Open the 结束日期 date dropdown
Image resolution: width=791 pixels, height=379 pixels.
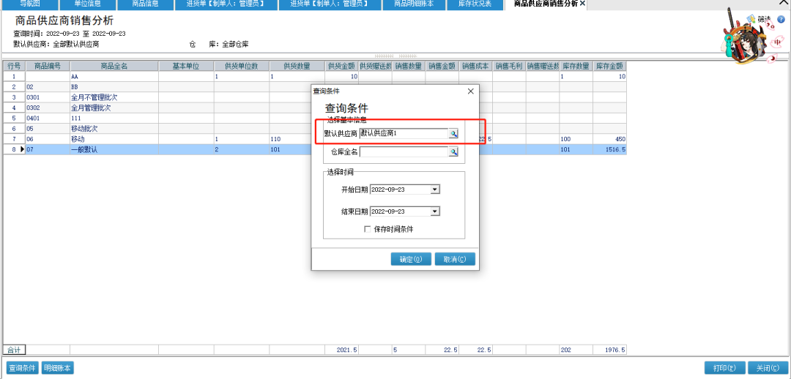[435, 211]
